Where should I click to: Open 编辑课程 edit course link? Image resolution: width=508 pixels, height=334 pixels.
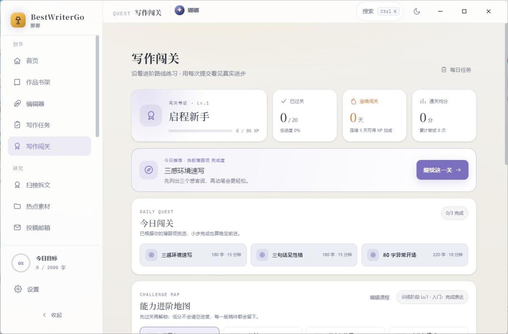[x=380, y=297]
